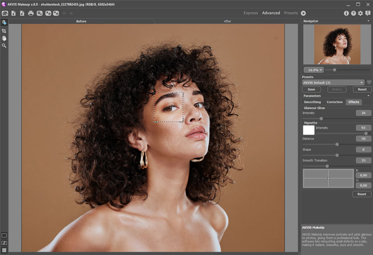Open program info icon
The image size is (373, 255).
pyautogui.click(x=346, y=13)
